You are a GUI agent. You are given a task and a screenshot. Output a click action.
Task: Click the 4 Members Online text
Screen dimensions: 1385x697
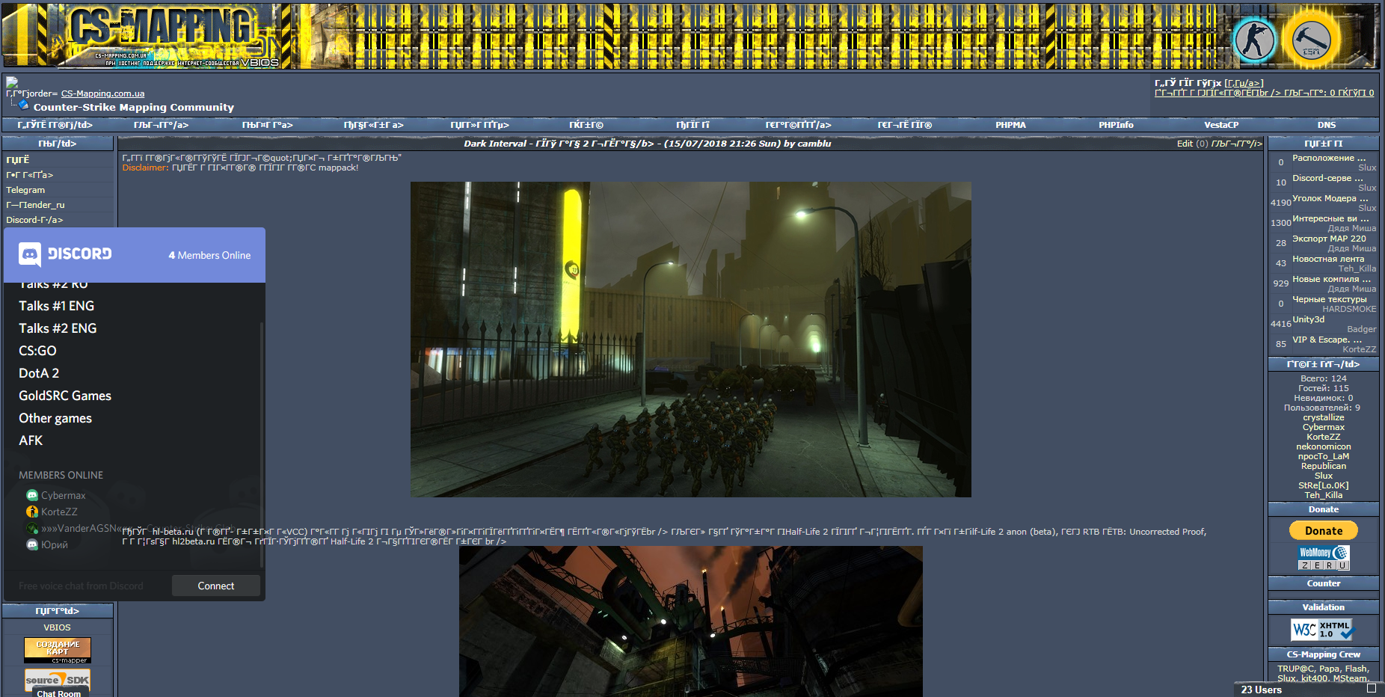[x=209, y=255]
